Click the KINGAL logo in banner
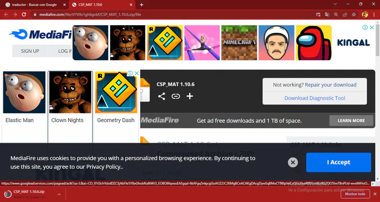Image resolution: width=380 pixels, height=202 pixels. click(x=353, y=43)
